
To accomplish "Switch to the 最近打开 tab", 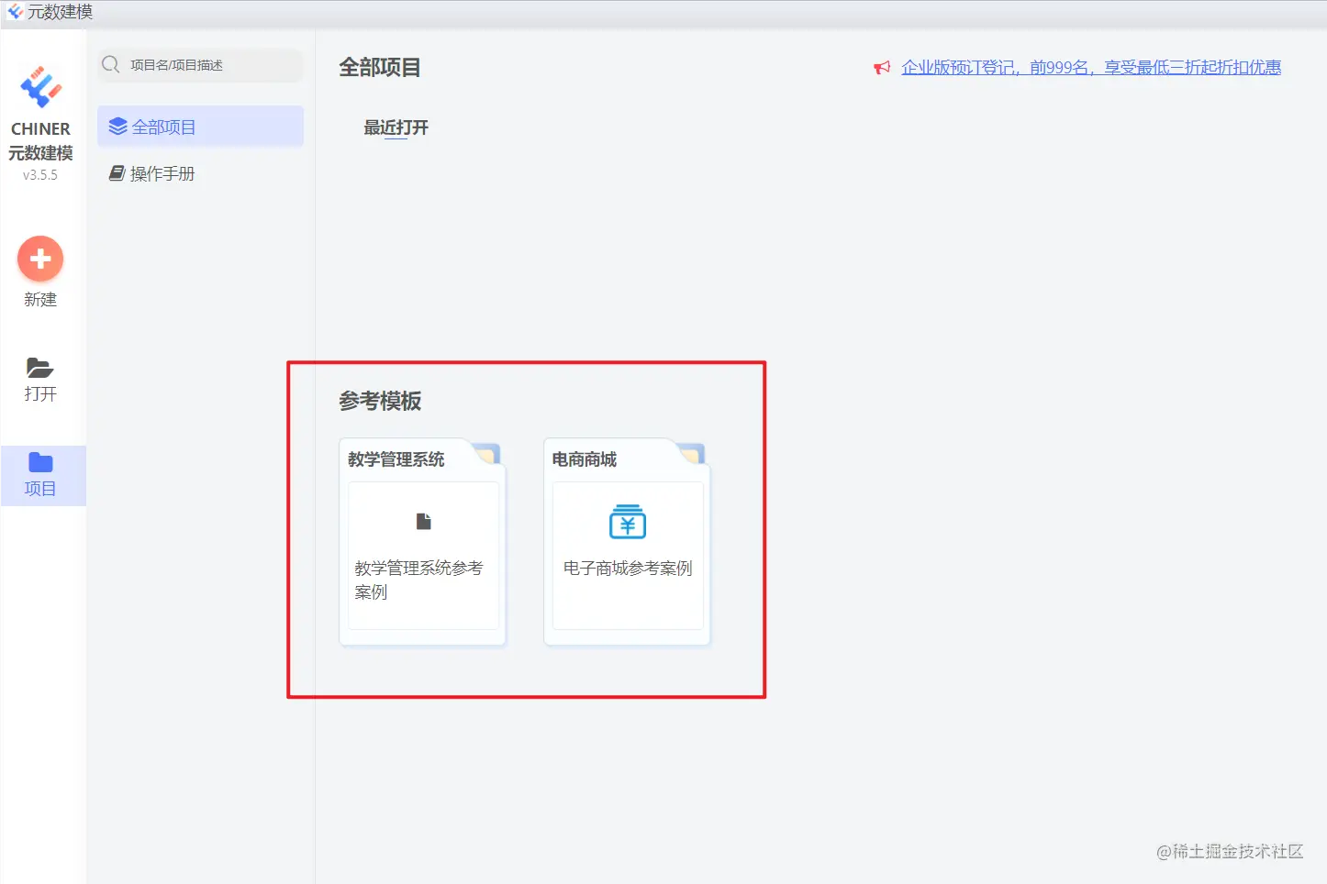I will coord(396,127).
